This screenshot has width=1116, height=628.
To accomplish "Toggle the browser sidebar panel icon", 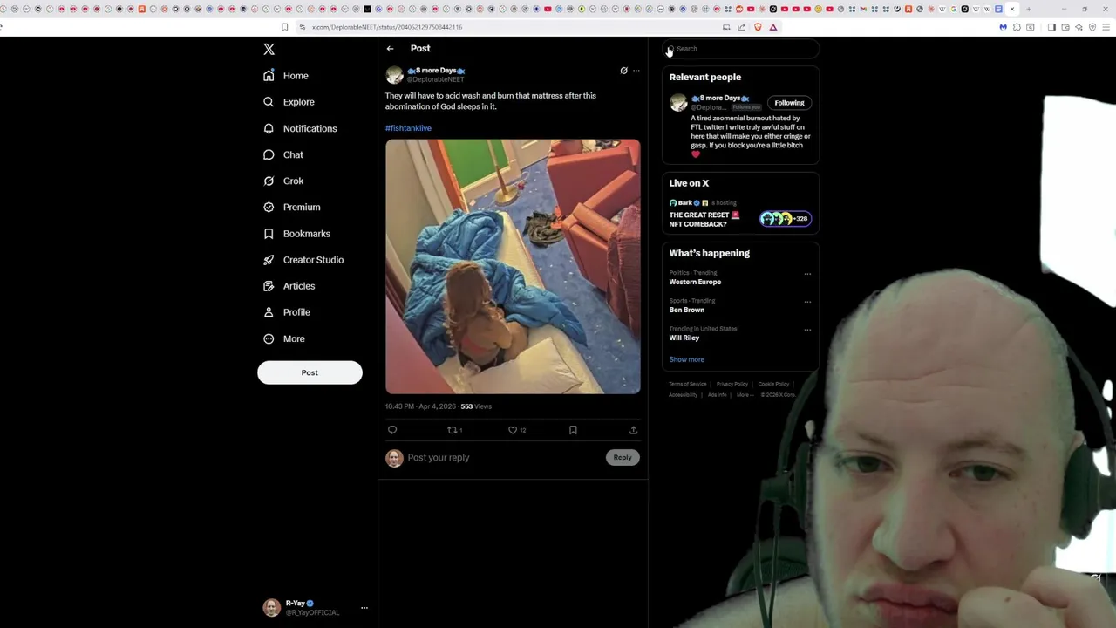I will point(1051,27).
